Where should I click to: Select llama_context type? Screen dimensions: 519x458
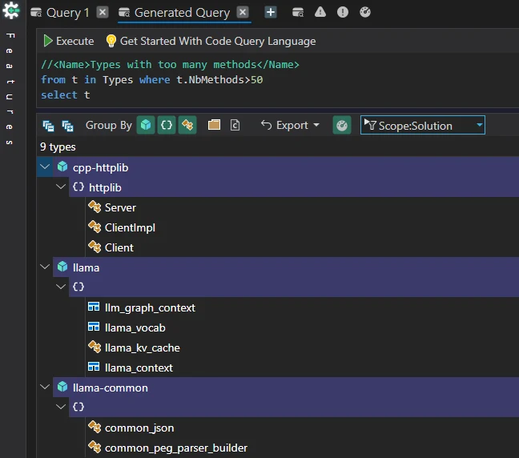pos(139,368)
